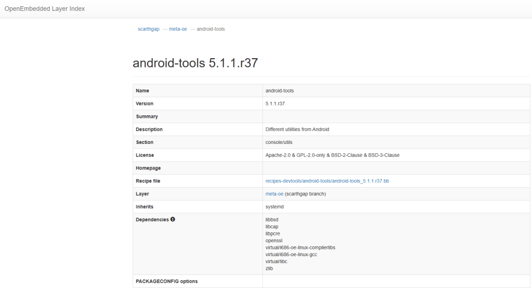
Task: Click the PACKAGECONFIG options row label
Action: [166, 282]
